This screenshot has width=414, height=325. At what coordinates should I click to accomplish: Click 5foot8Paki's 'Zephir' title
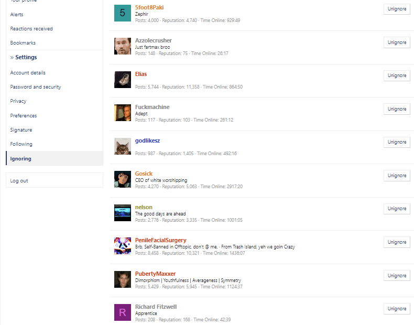tap(141, 14)
